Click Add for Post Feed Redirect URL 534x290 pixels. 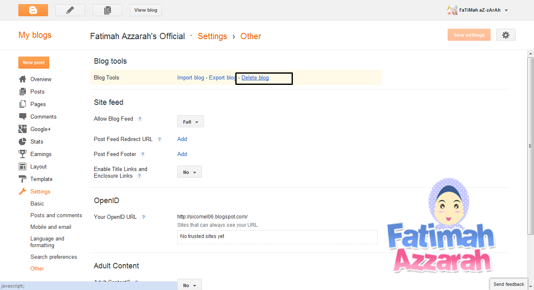182,139
